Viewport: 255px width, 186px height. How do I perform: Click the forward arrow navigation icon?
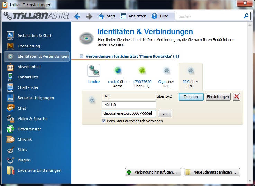point(89,16)
